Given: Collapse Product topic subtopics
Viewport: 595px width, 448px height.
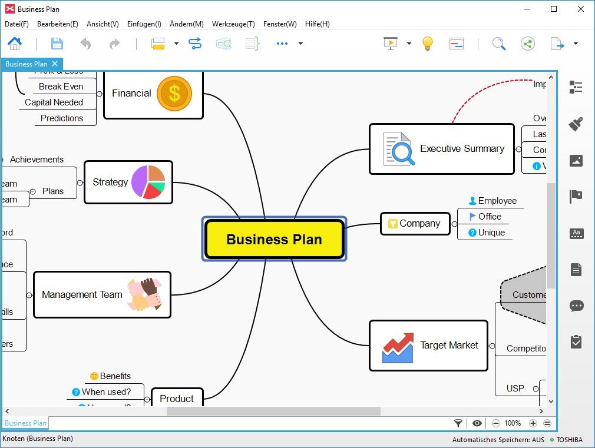Looking at the screenshot, I should [147, 399].
